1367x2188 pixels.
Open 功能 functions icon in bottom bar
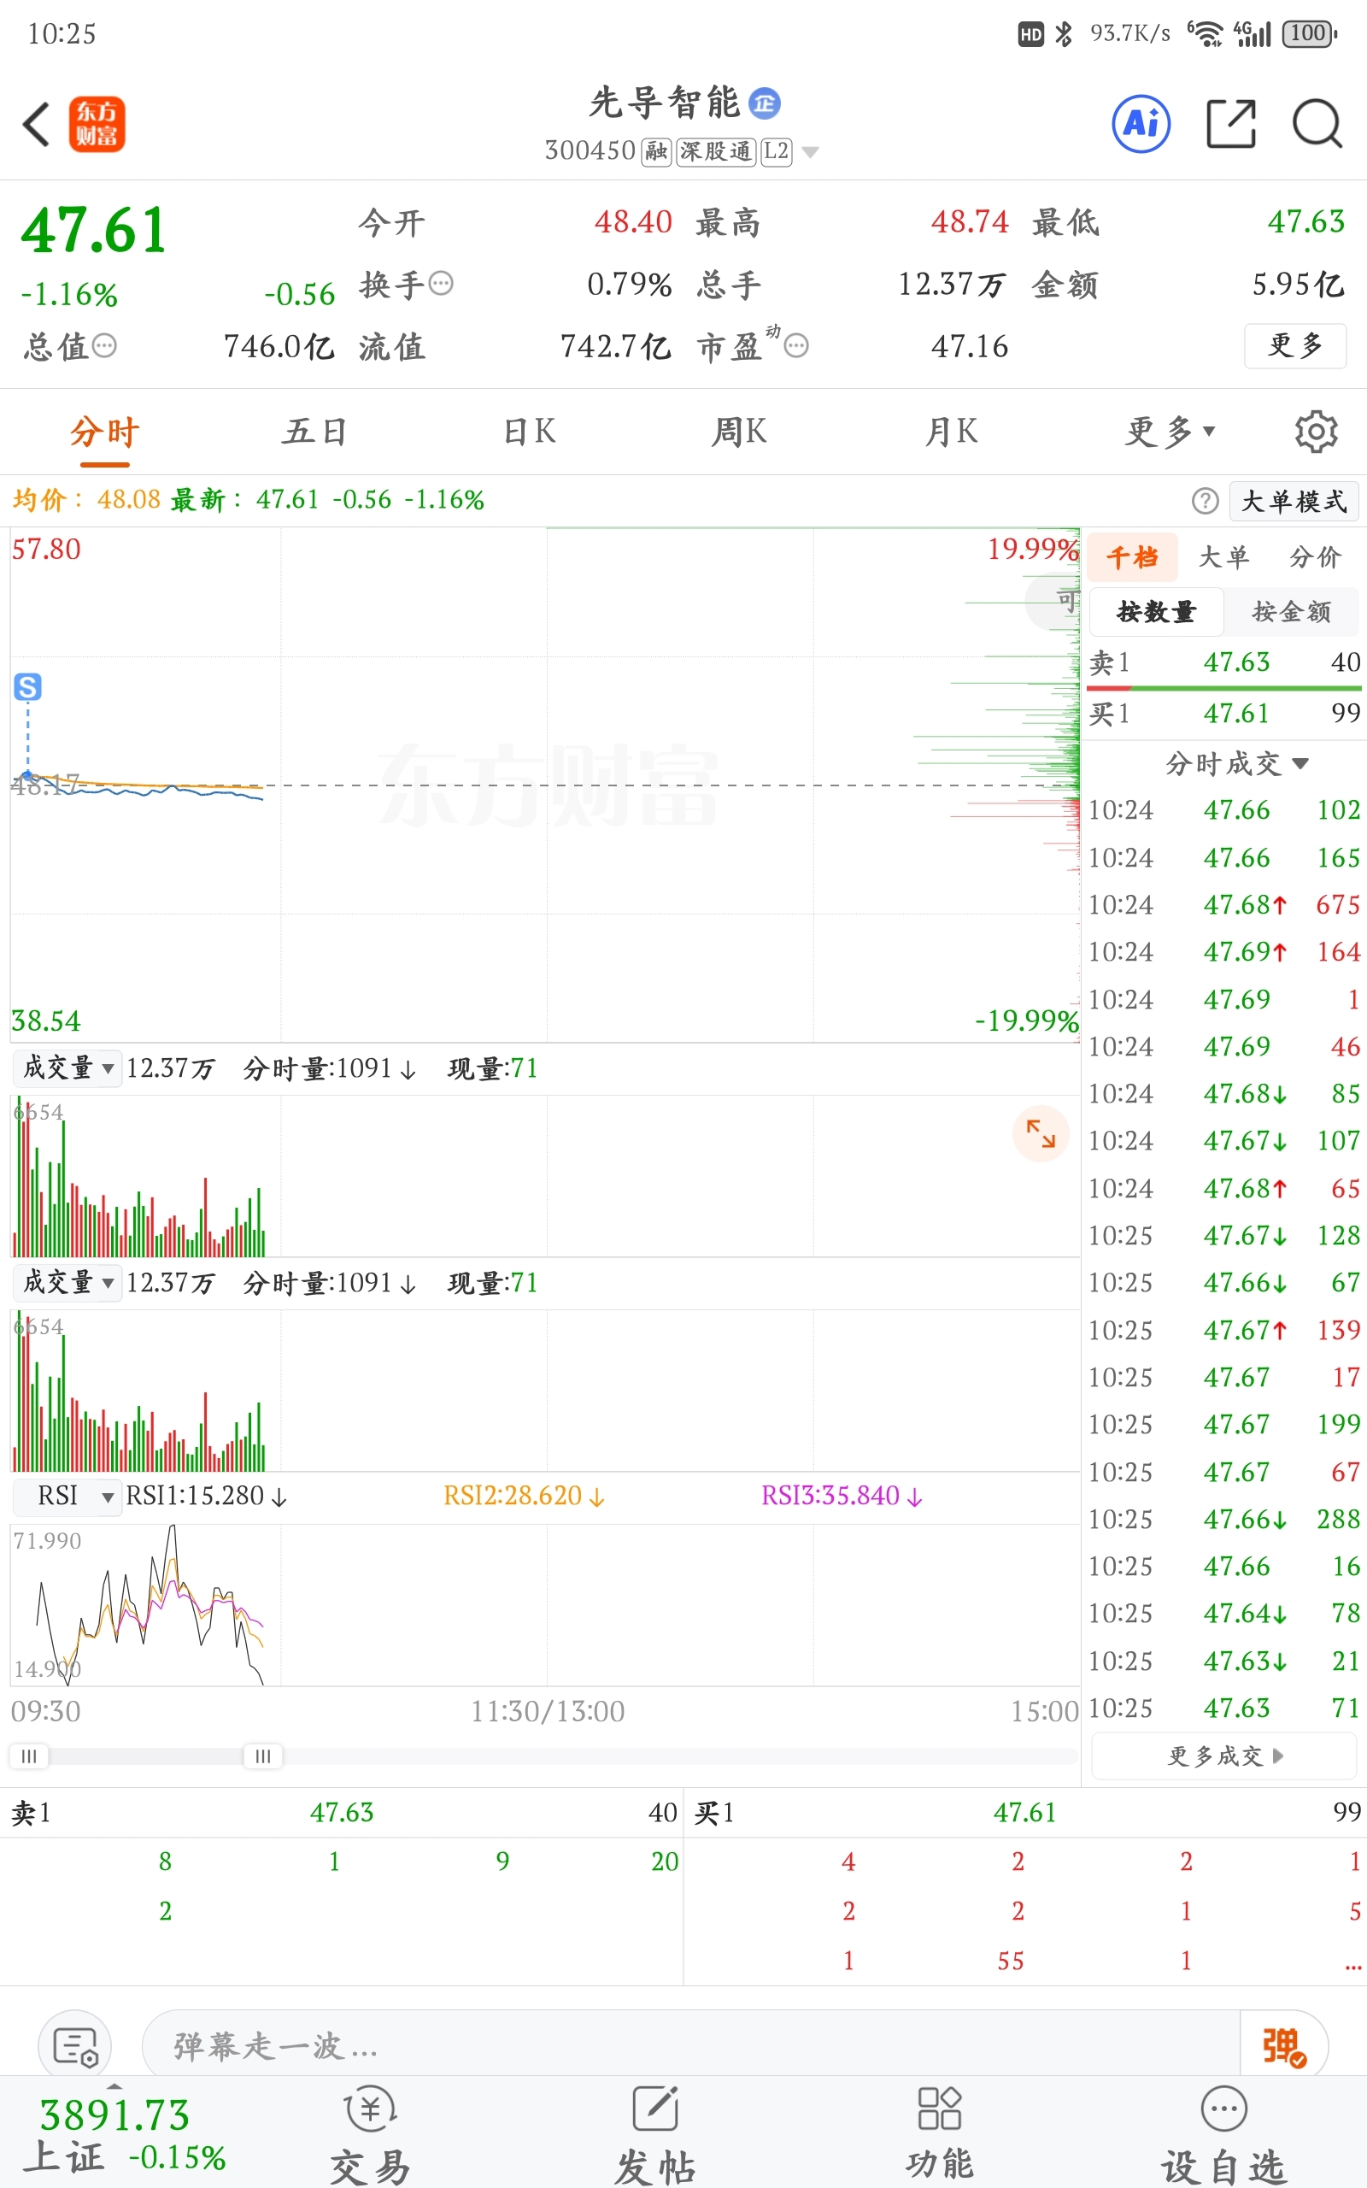939,2134
